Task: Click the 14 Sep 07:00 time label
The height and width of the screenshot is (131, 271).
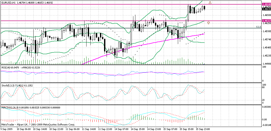Action: point(122,129)
